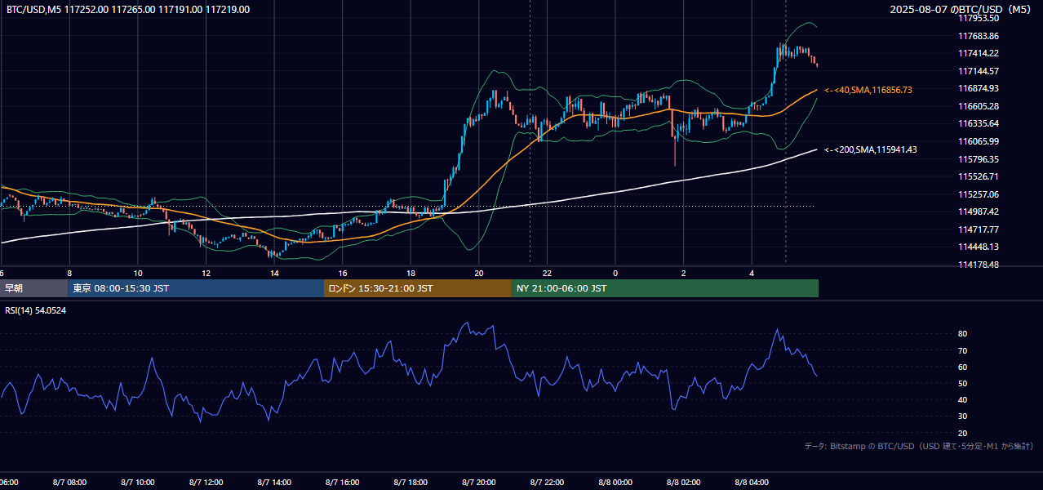Click the RSI axis level 60
The width and height of the screenshot is (1043, 490).
(x=962, y=367)
